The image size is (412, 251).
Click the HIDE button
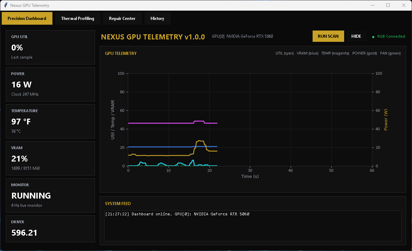click(356, 36)
